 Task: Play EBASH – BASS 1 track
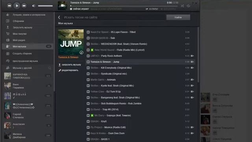click(x=88, y=139)
